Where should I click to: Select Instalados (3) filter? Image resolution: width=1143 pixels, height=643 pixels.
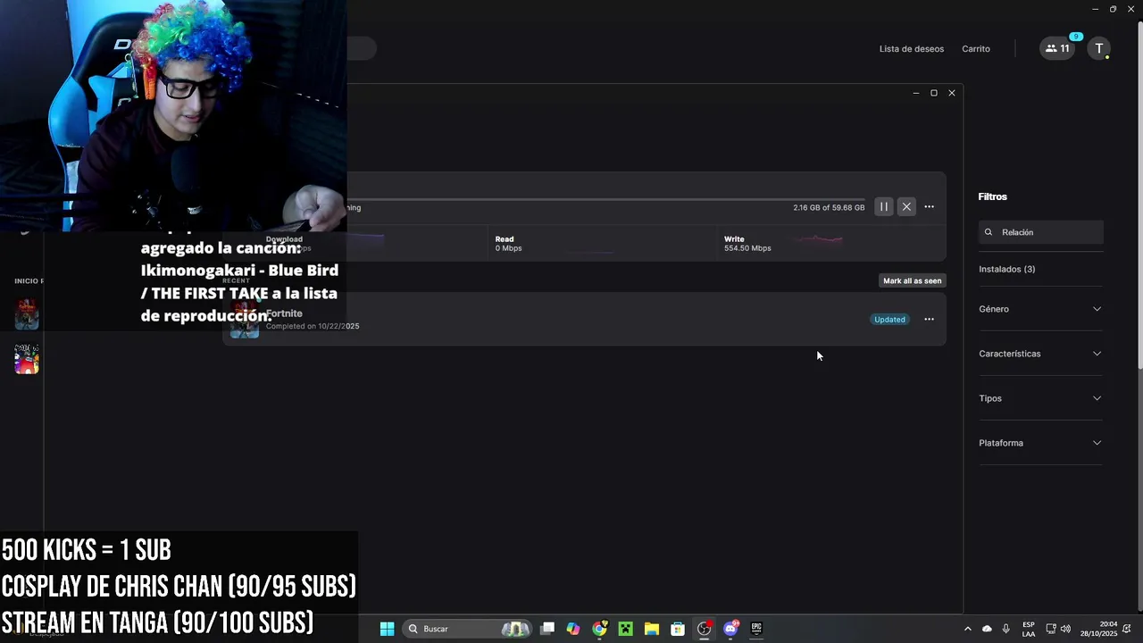coord(1006,269)
